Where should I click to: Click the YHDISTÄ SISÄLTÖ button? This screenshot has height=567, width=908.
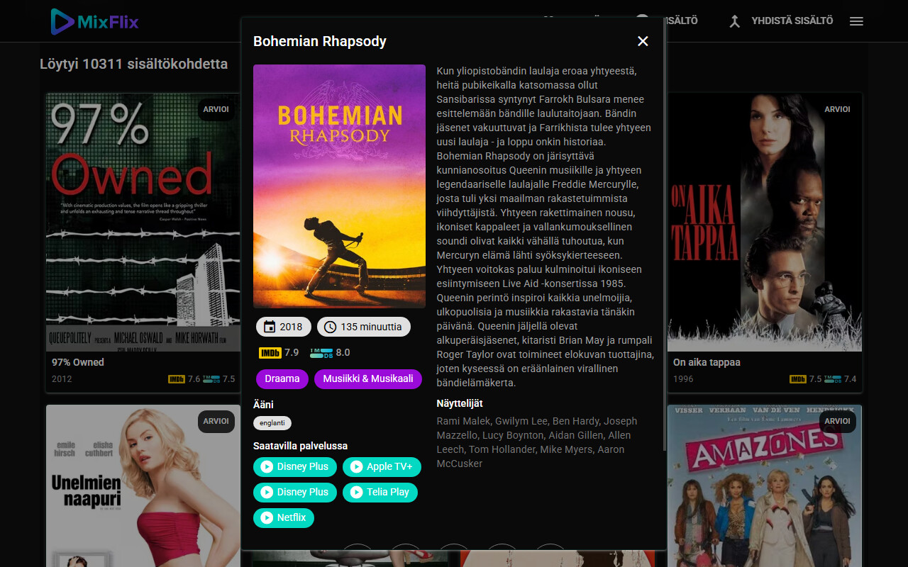[781, 21]
